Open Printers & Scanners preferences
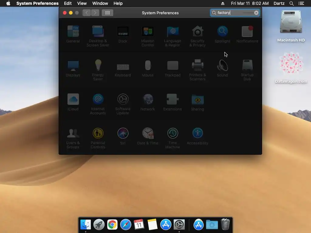Screen dimensions: 311x233 click(x=197, y=70)
